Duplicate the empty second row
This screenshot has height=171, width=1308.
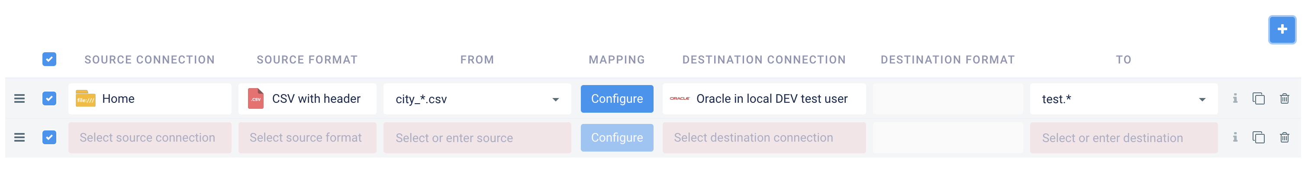pos(1259,138)
